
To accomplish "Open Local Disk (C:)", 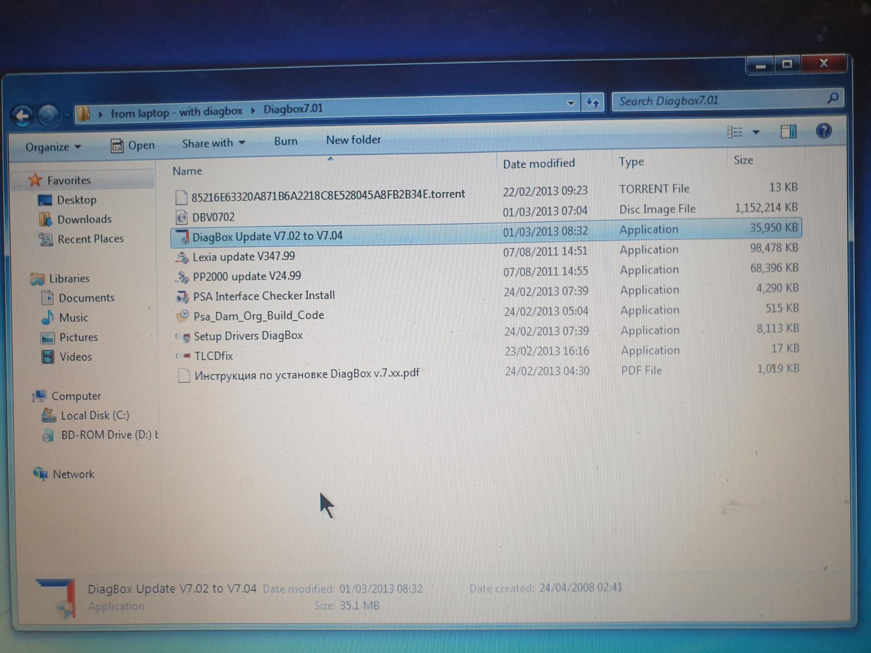I will tap(95, 416).
